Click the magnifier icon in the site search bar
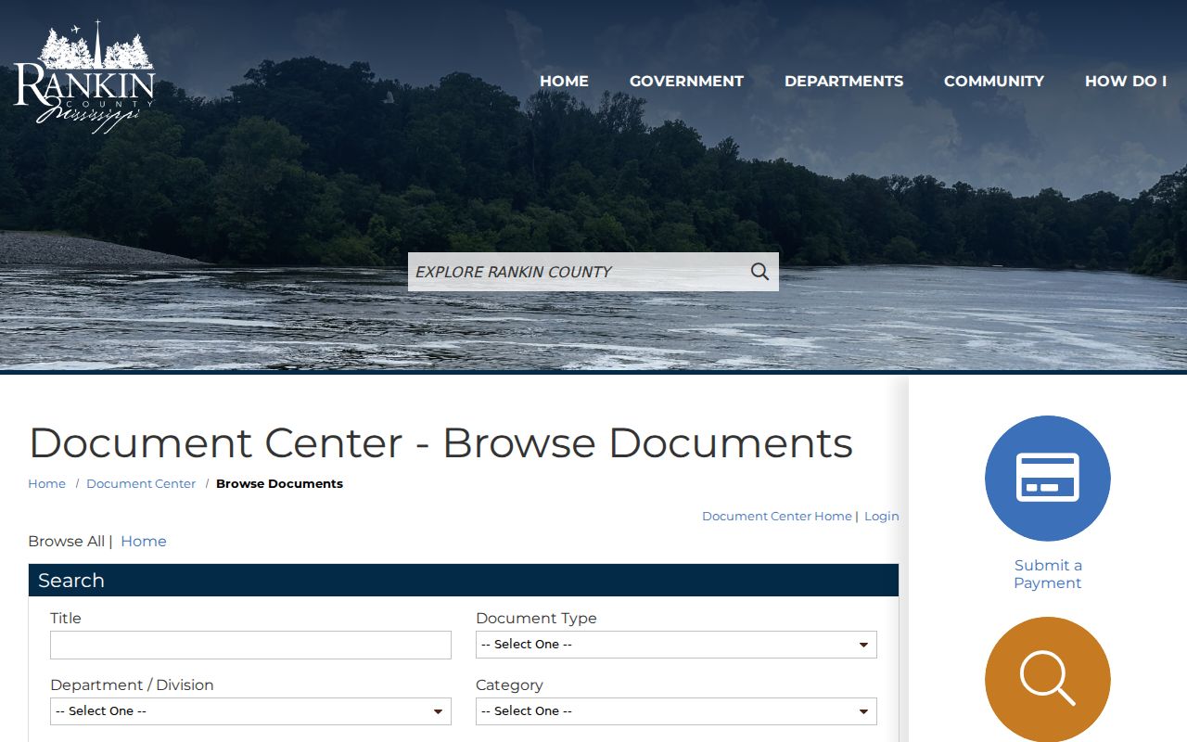Image resolution: width=1187 pixels, height=742 pixels. coord(759,272)
